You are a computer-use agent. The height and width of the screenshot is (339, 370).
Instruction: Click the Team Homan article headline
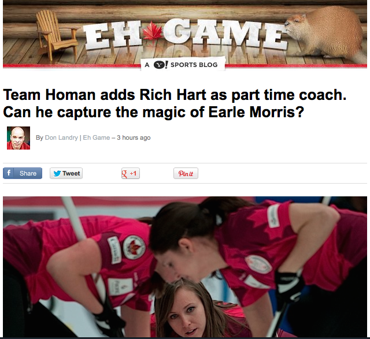click(x=175, y=103)
